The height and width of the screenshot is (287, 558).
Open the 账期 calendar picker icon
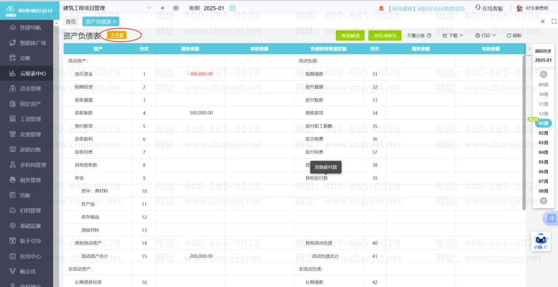click(x=233, y=8)
